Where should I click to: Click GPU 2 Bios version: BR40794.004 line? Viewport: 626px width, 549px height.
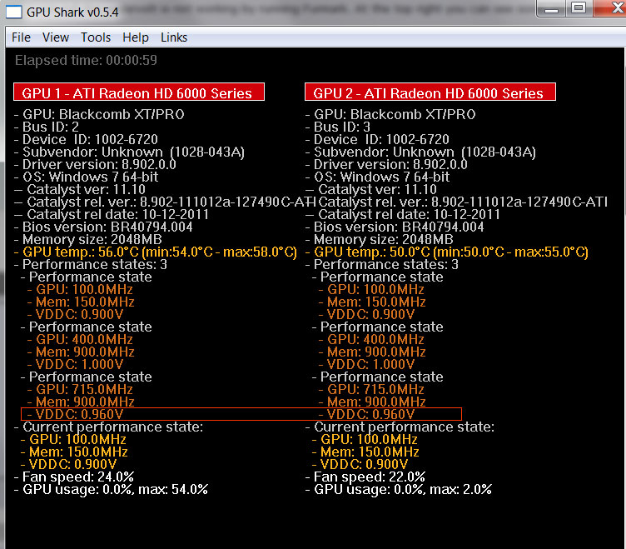coord(395,227)
